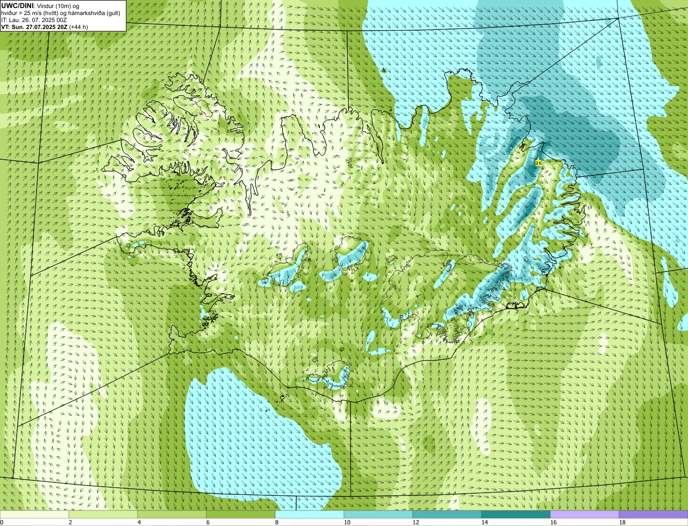The image size is (688, 526).
Task: Select the 2–4 m/s legend color
Action: pyautogui.click(x=103, y=514)
